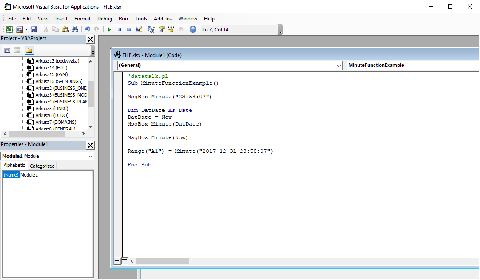Click the Microsoft Visual Basic Help icon
Image resolution: width=480 pixels, height=280 pixels.
[x=193, y=29]
